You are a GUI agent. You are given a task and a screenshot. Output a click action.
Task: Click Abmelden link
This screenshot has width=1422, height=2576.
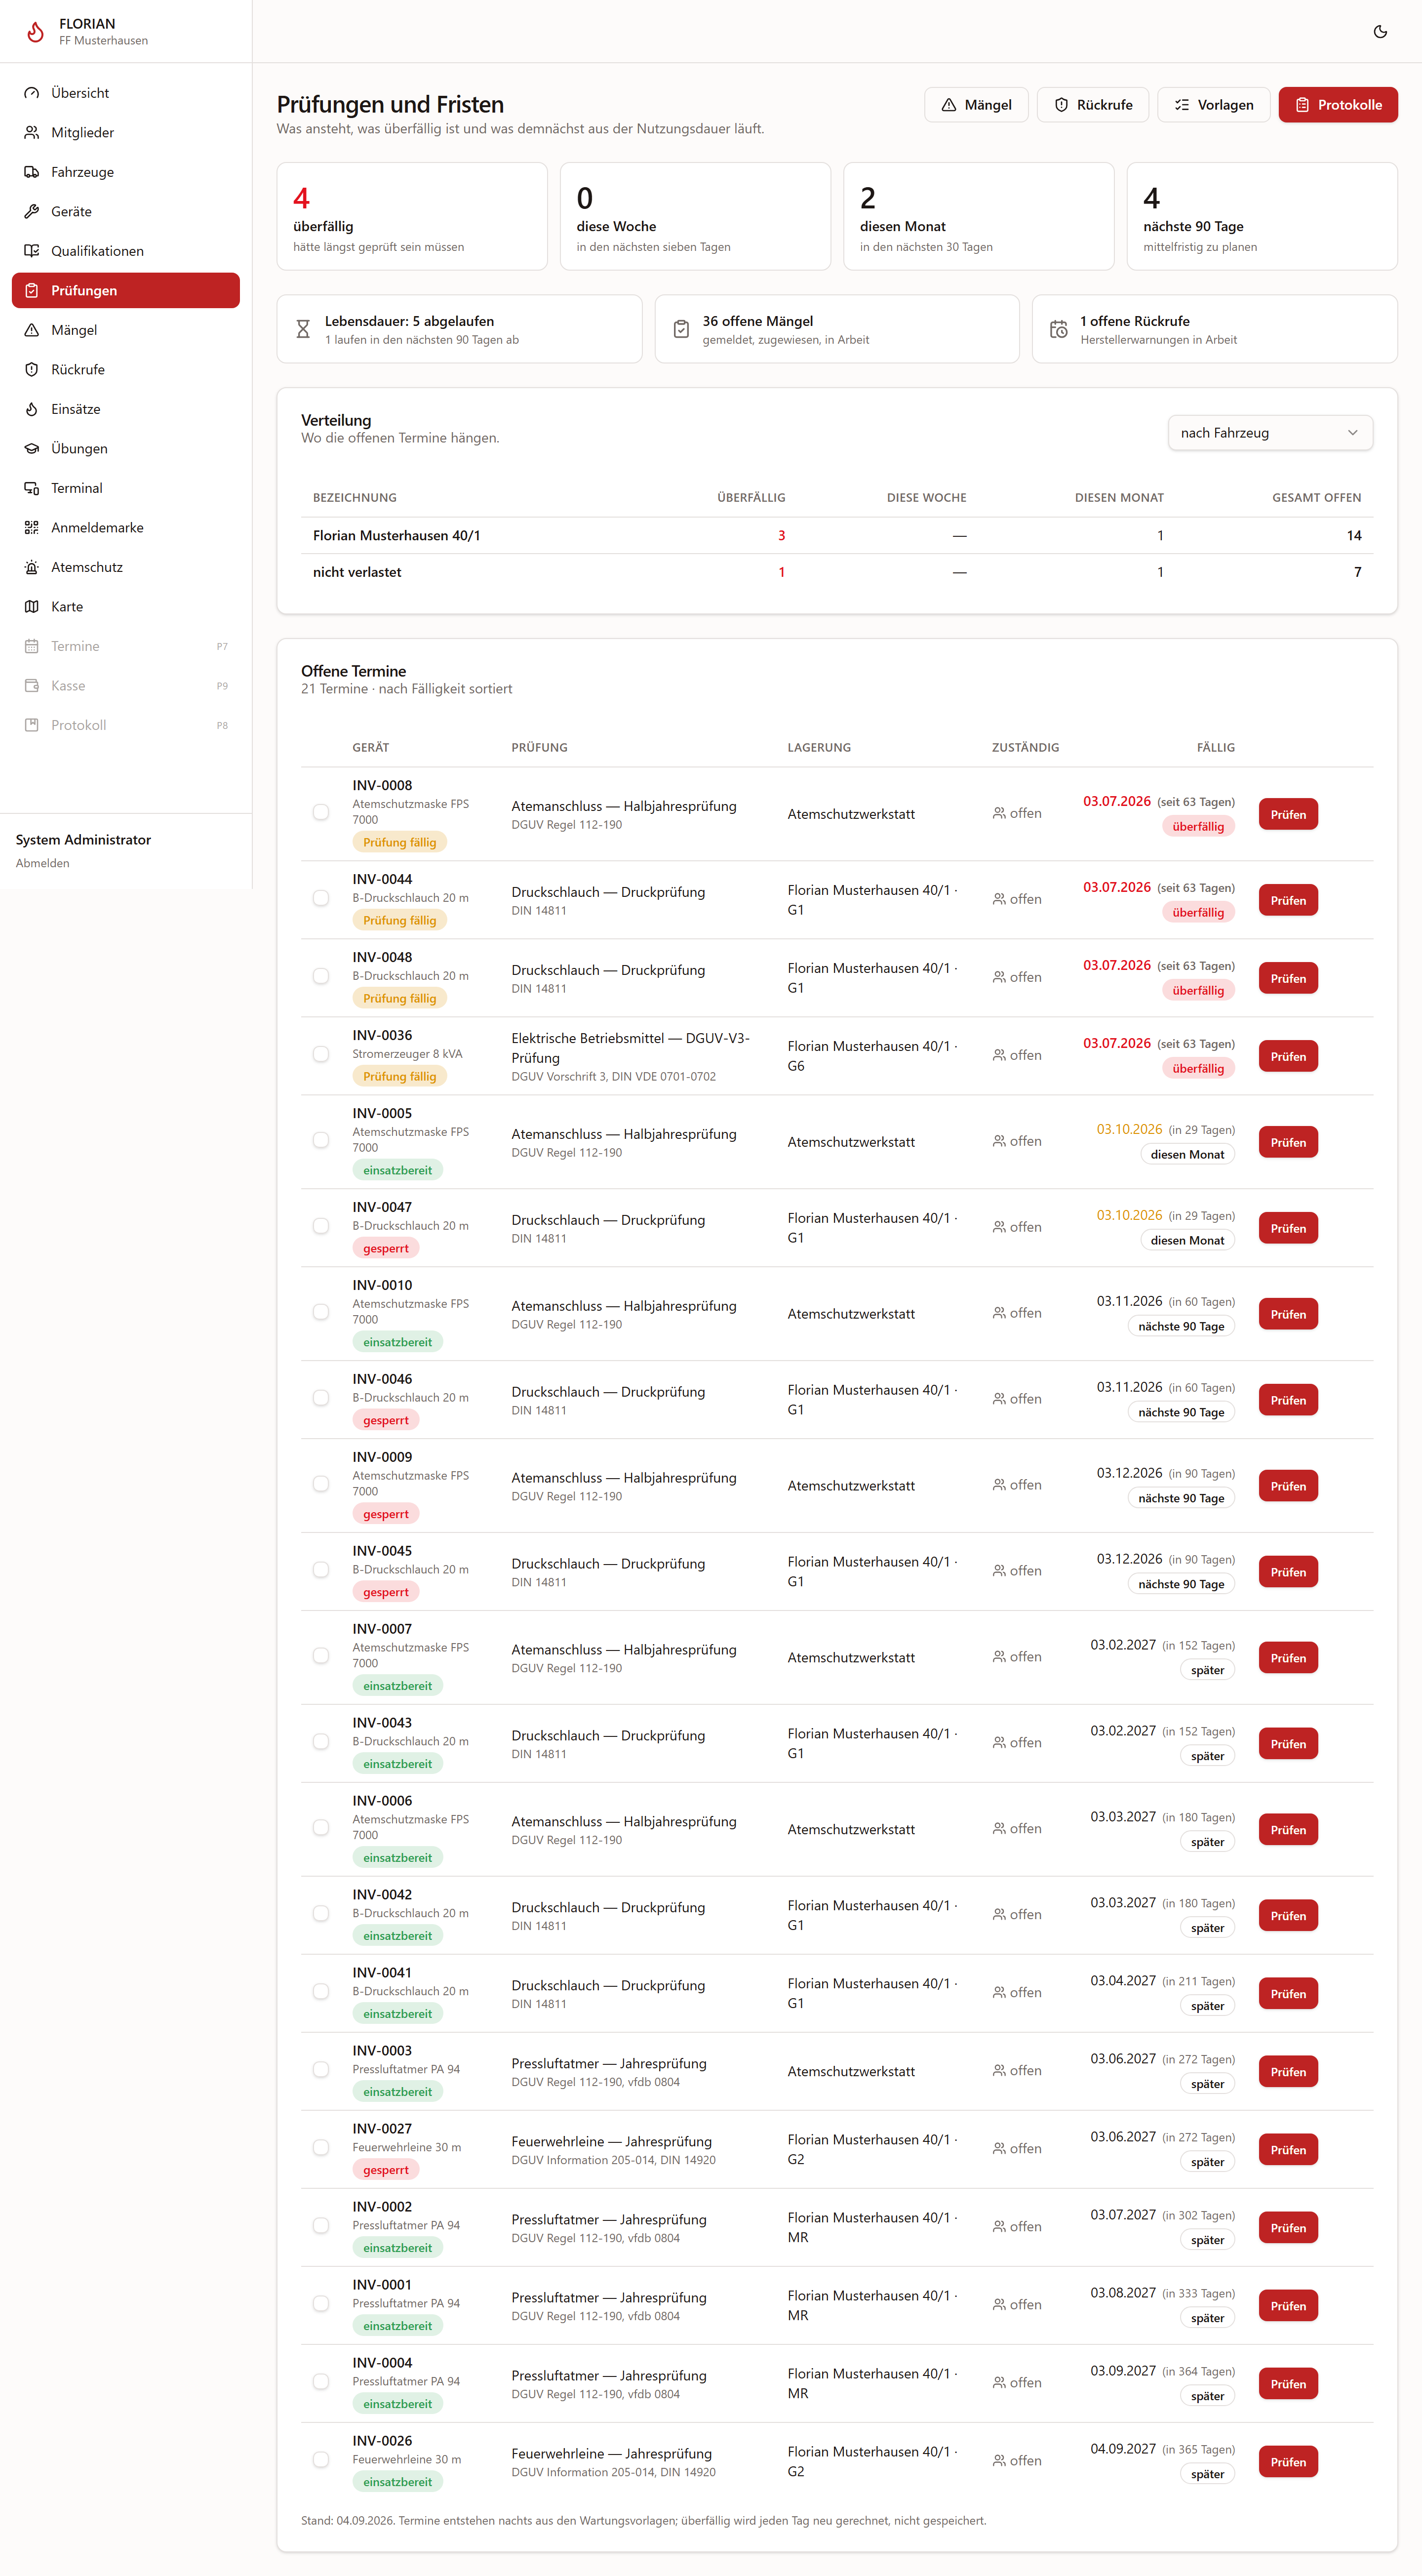(43, 863)
